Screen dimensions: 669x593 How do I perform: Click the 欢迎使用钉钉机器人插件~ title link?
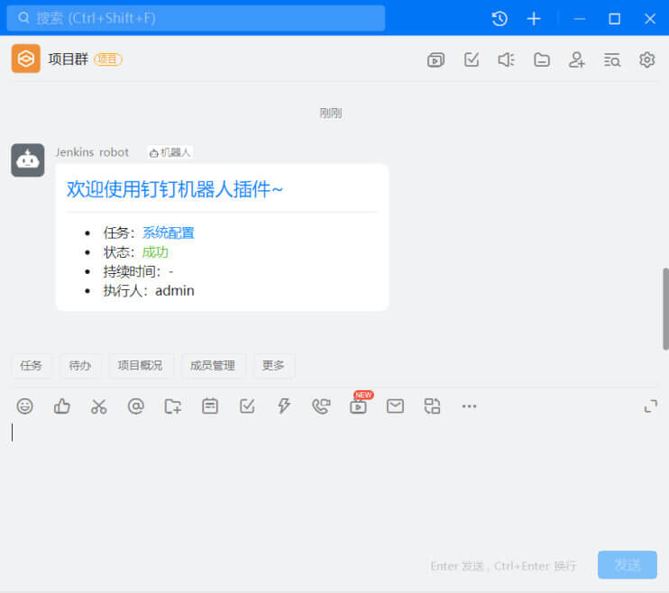tap(175, 189)
